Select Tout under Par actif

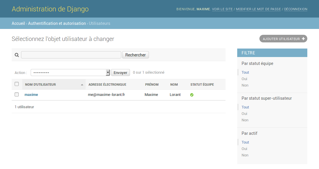(245, 142)
